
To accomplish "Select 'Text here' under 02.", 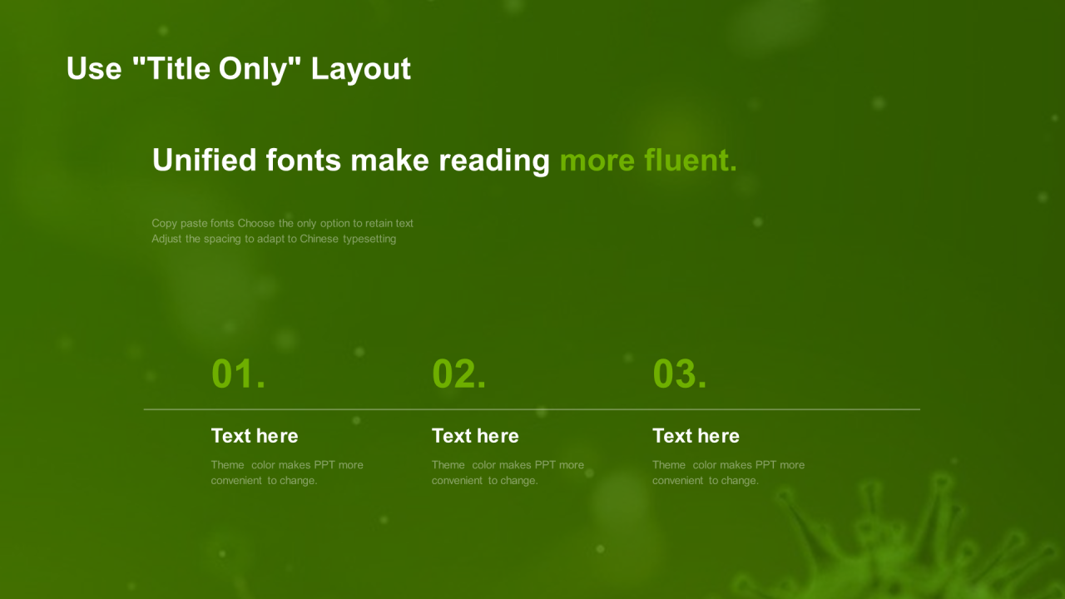I will 475,436.
